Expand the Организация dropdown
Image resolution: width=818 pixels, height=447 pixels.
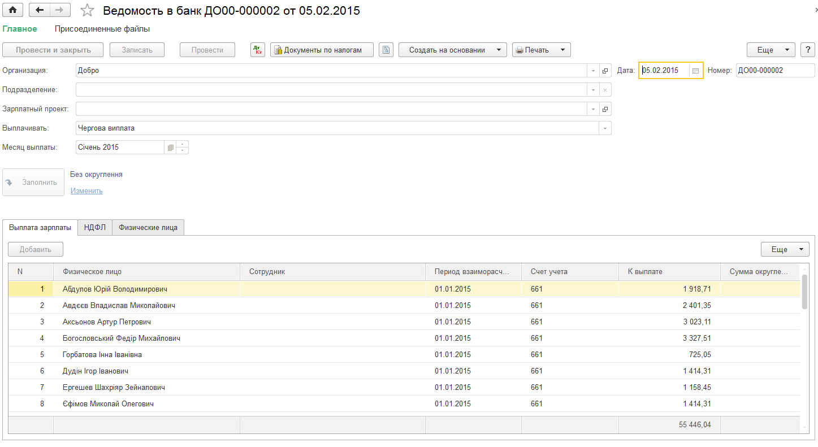tap(593, 71)
